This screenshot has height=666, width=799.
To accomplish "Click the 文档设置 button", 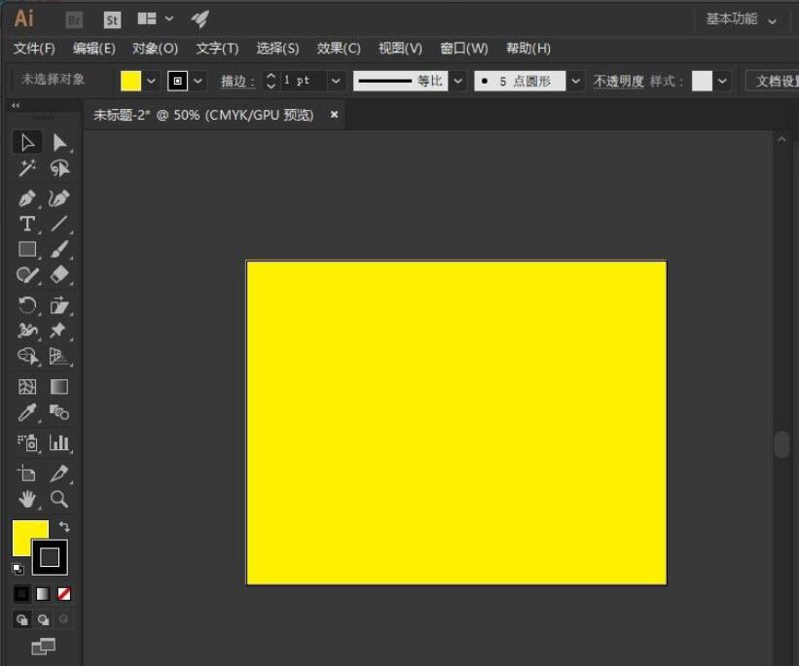I will click(x=773, y=81).
